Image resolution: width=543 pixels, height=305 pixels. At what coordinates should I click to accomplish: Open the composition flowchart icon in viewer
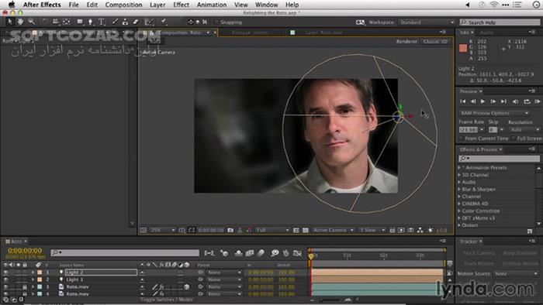pos(420,230)
